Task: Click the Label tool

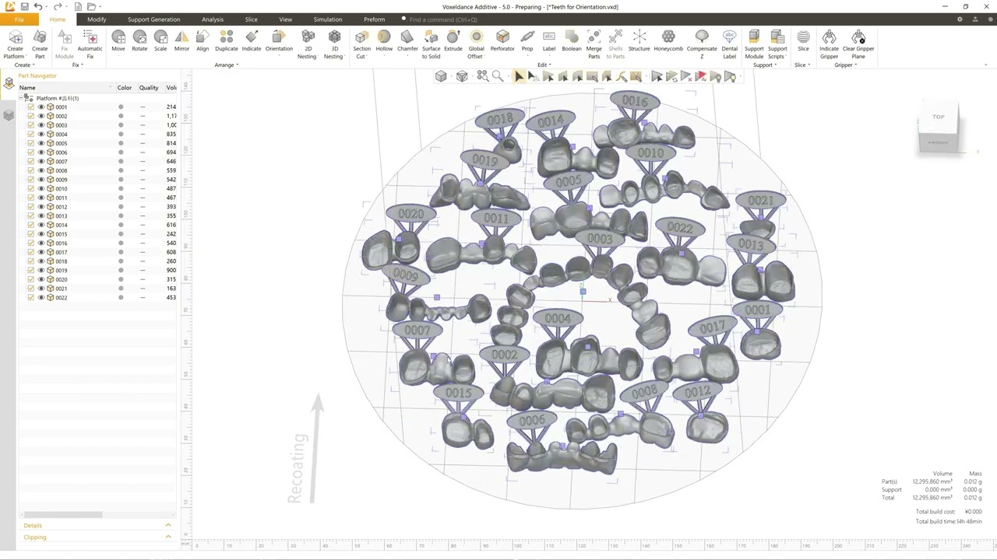Action: [x=549, y=41]
